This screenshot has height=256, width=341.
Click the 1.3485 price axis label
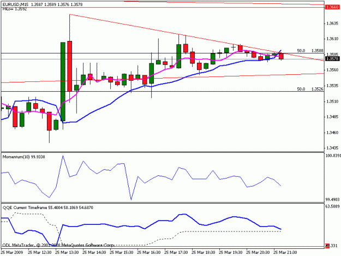332,117
